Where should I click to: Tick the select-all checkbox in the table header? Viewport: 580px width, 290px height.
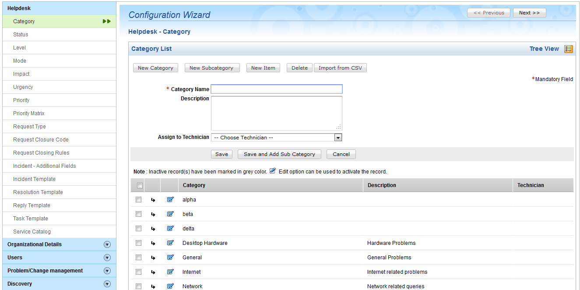coord(140,186)
